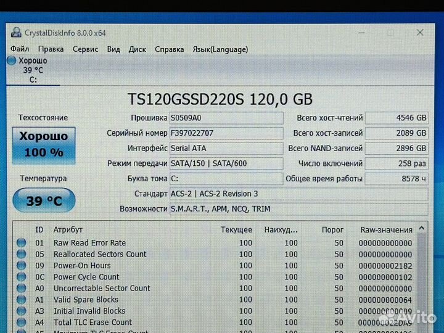The height and width of the screenshot is (333, 444).
Task: Select the Power-On Hours attribute row
Action: pyautogui.click(x=215, y=266)
